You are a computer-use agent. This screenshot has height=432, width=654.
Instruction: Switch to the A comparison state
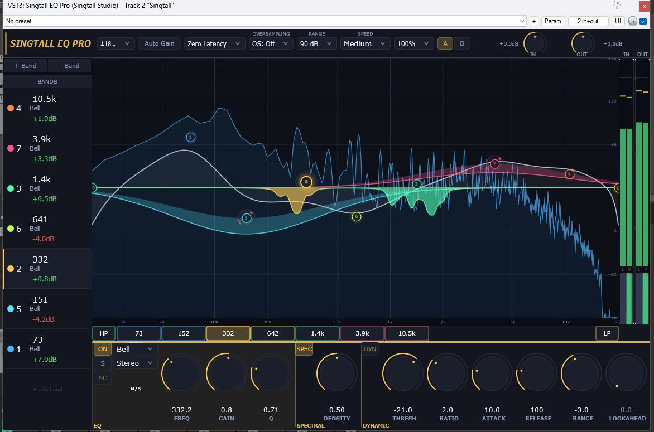coord(445,43)
